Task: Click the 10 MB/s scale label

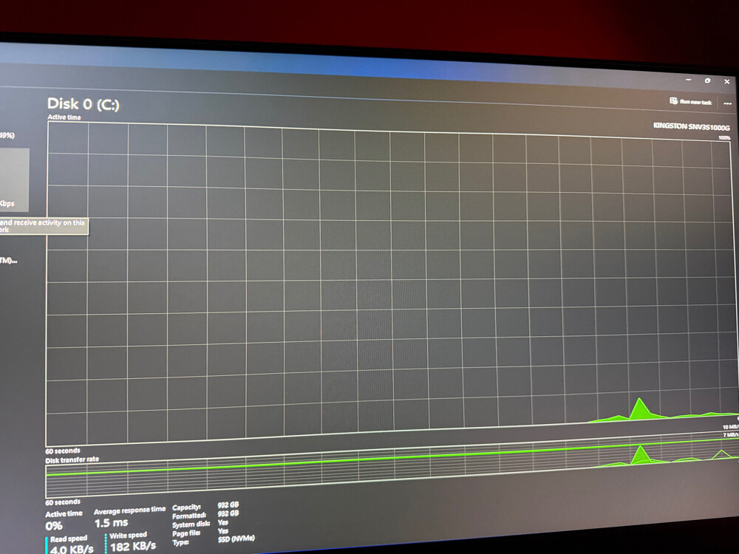Action: coord(731,427)
